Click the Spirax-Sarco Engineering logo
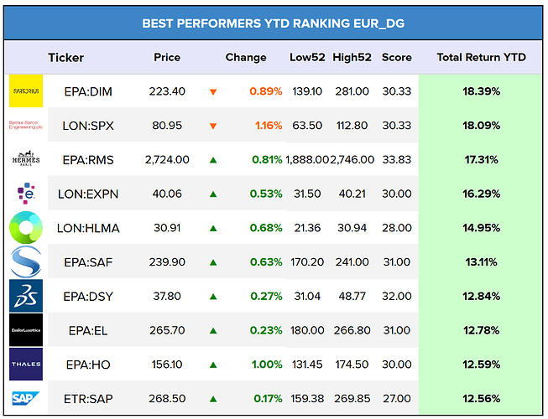 26,125
